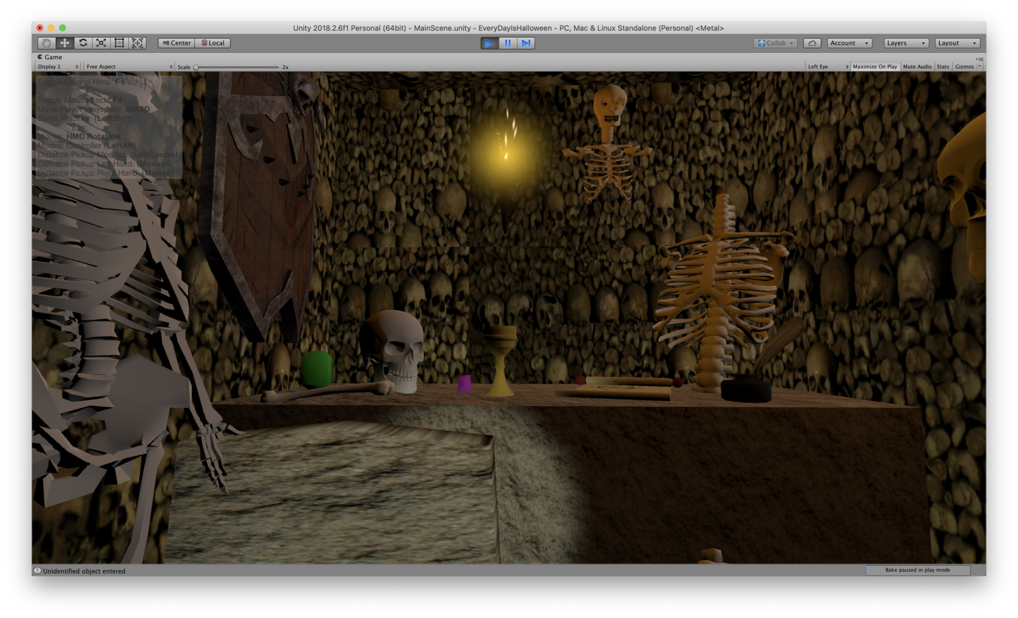The height and width of the screenshot is (618, 1018).
Task: Open the Left Eye dropdown
Action: (x=828, y=67)
